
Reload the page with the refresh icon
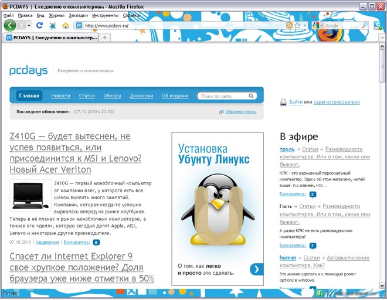point(39,25)
